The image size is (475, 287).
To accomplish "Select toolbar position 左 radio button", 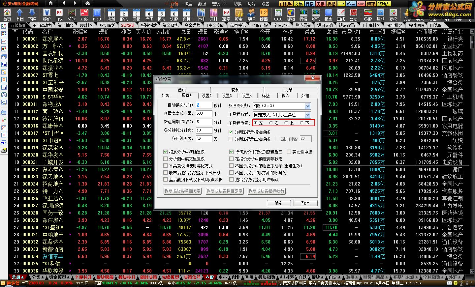I will [x=256, y=123].
